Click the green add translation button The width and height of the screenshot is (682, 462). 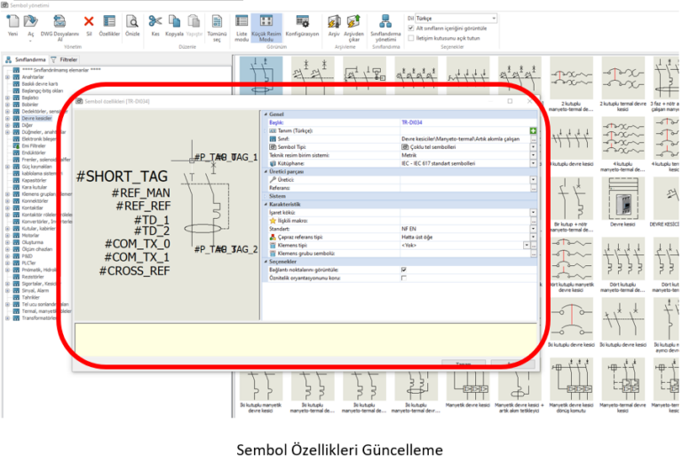pos(533,131)
